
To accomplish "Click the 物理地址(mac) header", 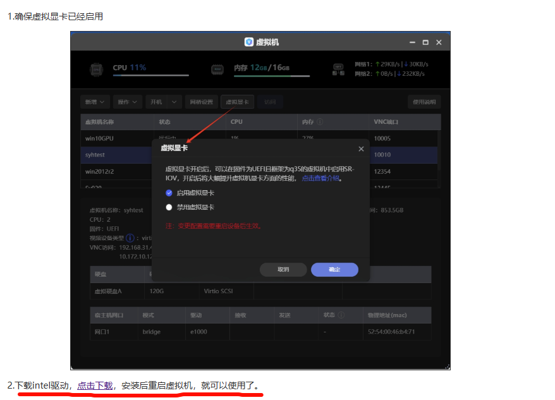I will 397,315.
